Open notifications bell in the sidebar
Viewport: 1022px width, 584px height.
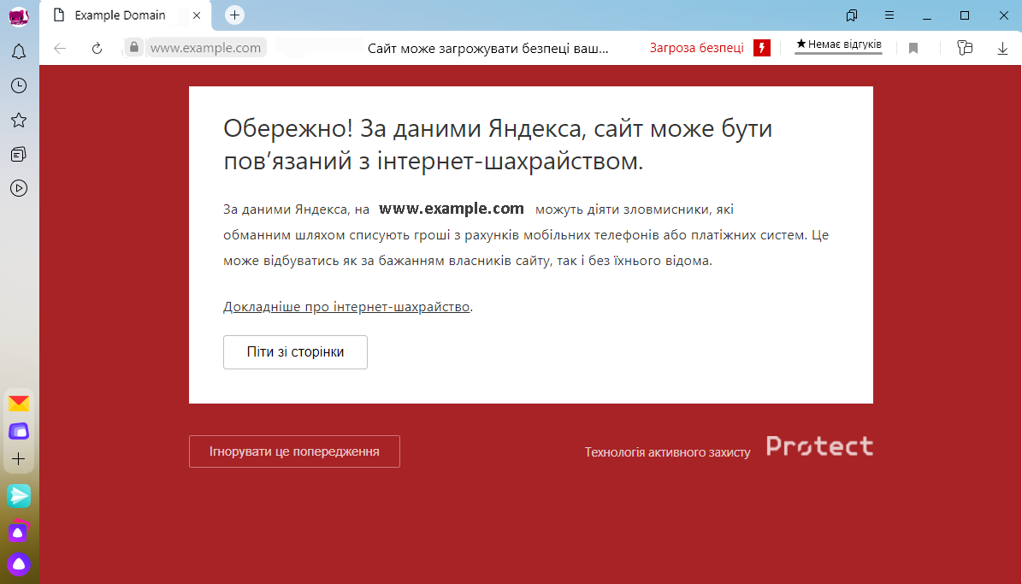19,51
